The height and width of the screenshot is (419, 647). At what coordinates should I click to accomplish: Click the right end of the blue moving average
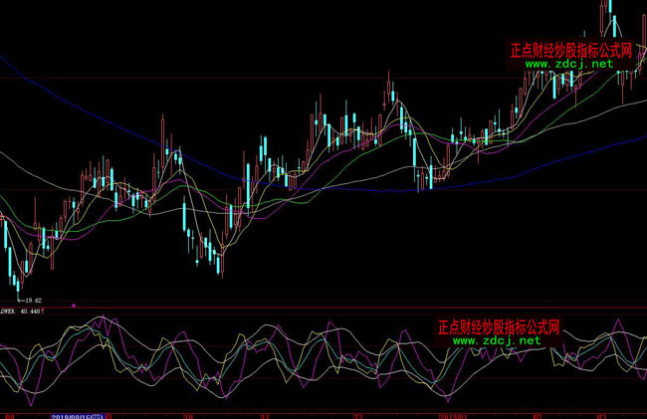coord(640,139)
